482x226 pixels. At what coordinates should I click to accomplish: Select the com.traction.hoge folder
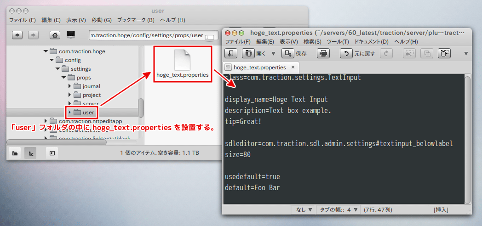[82, 51]
